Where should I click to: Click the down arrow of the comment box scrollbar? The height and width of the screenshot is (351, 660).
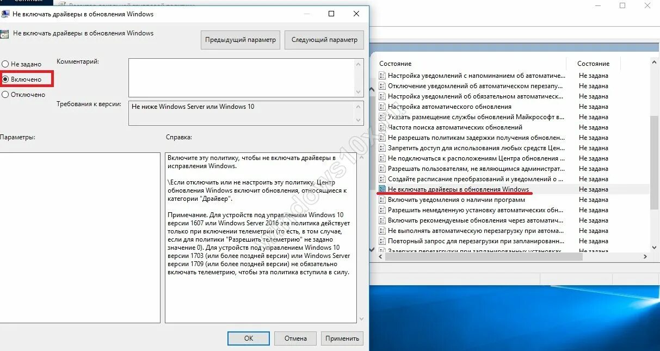click(359, 92)
